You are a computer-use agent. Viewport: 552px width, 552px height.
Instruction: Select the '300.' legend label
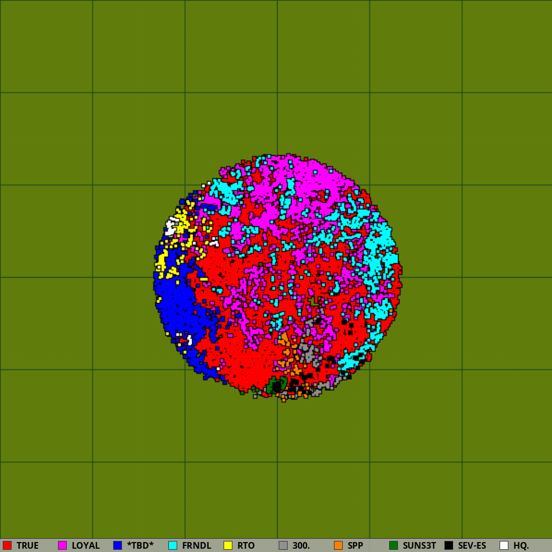pos(301,546)
